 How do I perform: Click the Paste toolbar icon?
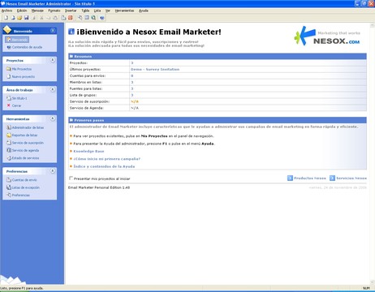point(55,18)
